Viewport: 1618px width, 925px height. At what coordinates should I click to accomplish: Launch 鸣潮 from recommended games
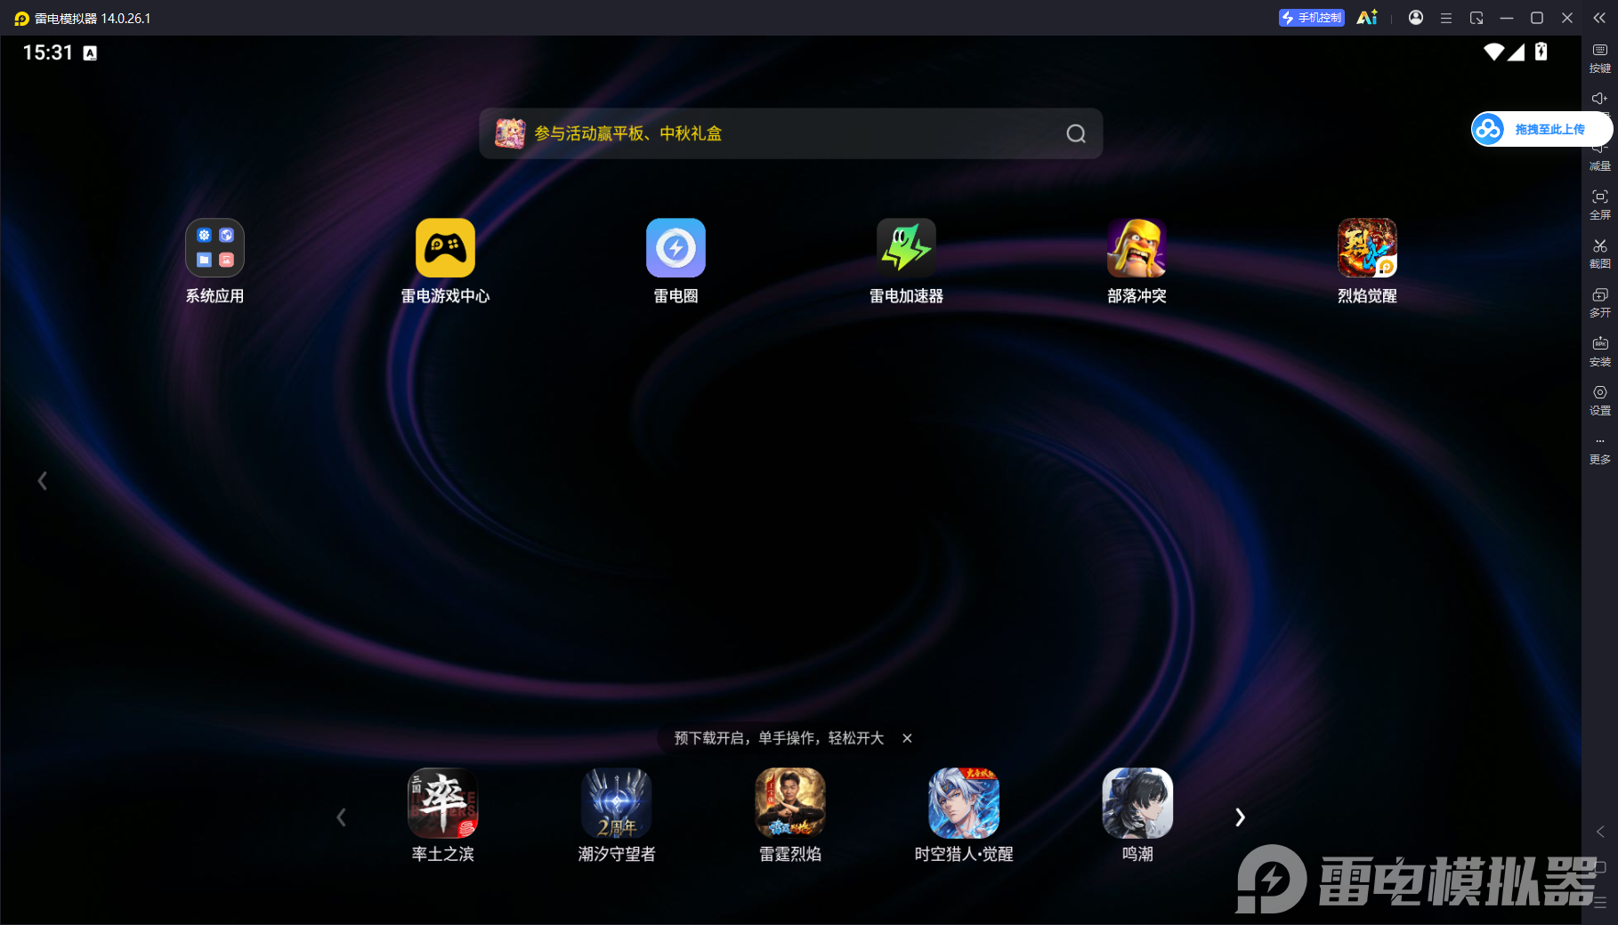pyautogui.click(x=1137, y=803)
